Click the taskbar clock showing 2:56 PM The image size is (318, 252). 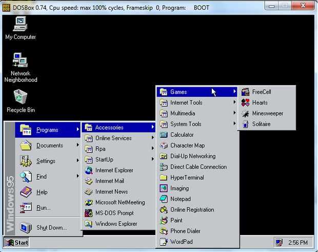[x=298, y=242]
